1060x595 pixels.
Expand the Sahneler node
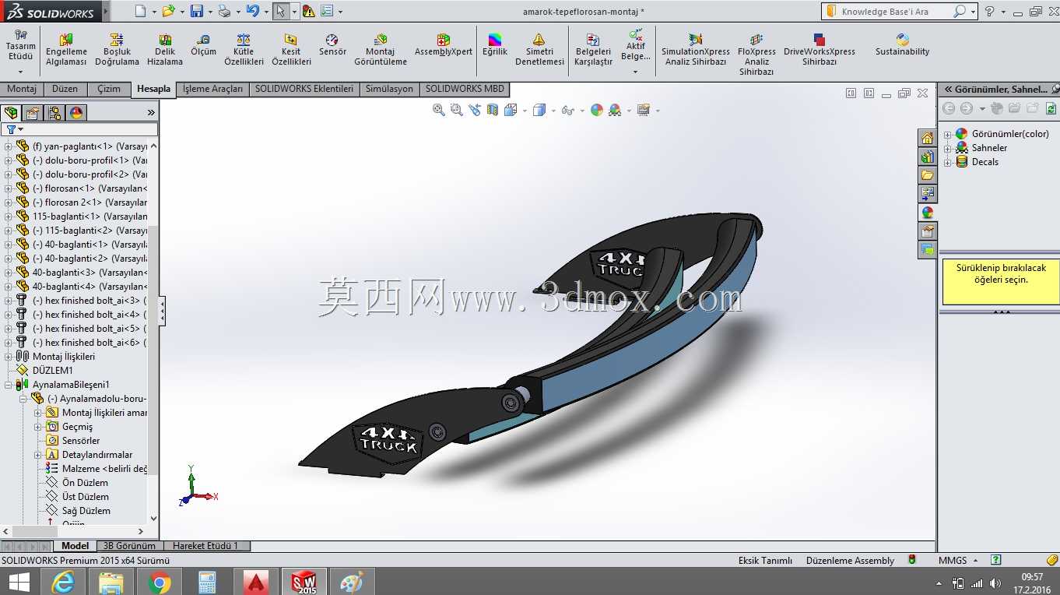coord(948,148)
